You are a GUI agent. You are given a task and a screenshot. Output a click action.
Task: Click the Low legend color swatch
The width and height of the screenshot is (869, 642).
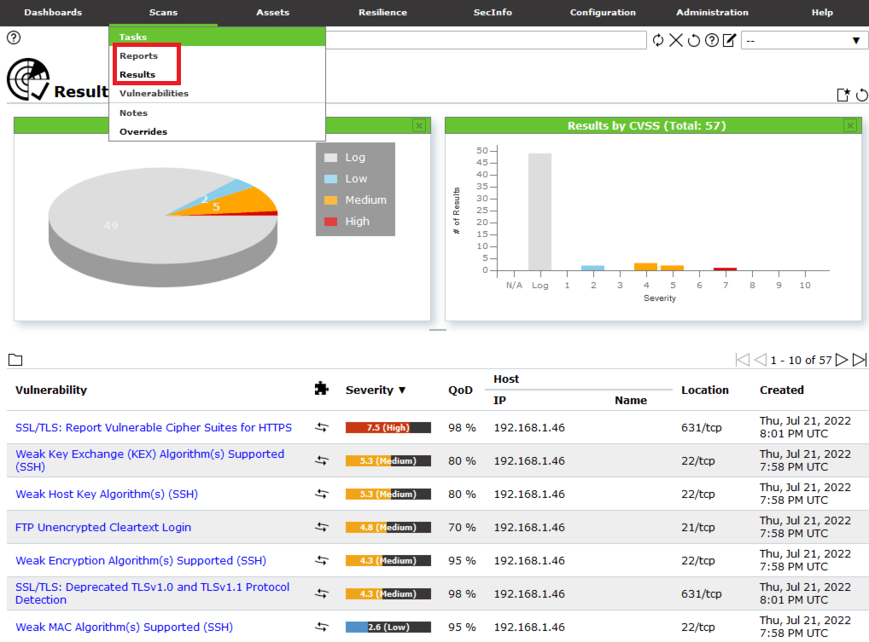tap(331, 179)
